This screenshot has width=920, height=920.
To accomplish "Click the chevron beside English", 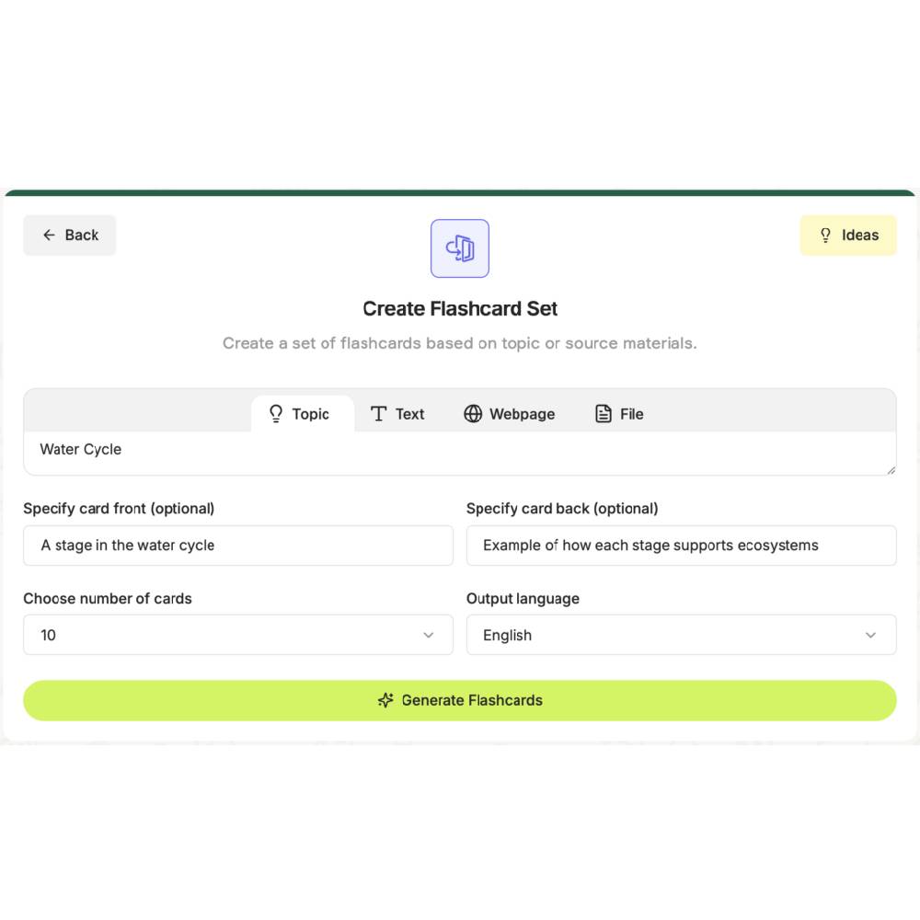I will click(870, 635).
